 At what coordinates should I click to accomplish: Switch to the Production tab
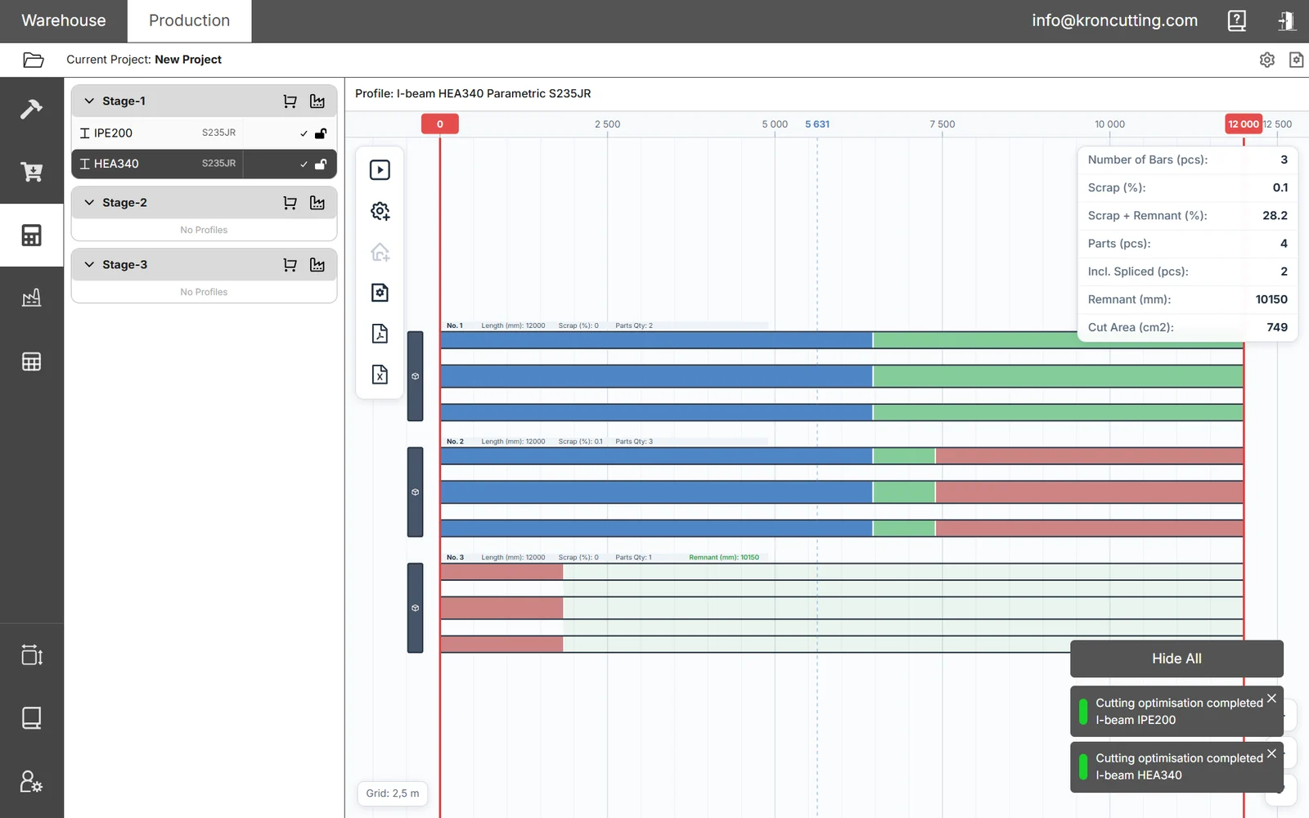[190, 20]
